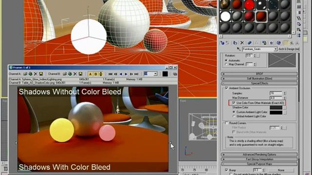Image resolution: width=312 pixels, height=175 pixels.
Task: Toggle Use Color From Other Materials checkbox
Action: [x=234, y=103]
